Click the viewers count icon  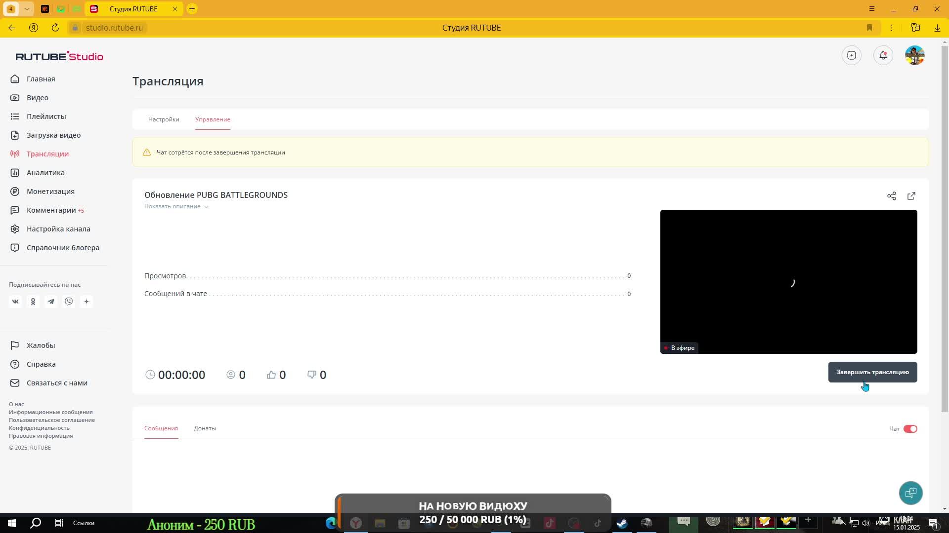230,375
